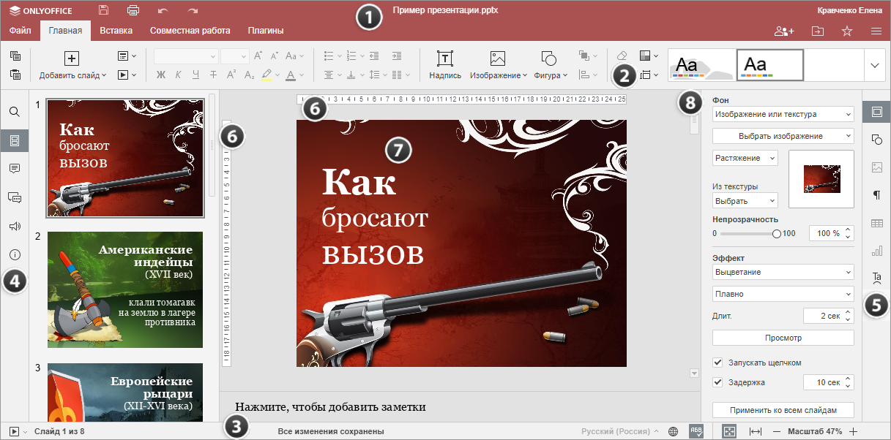Open chart settings in right sidebar
Viewport: 891px width, 440px height.
[x=876, y=251]
